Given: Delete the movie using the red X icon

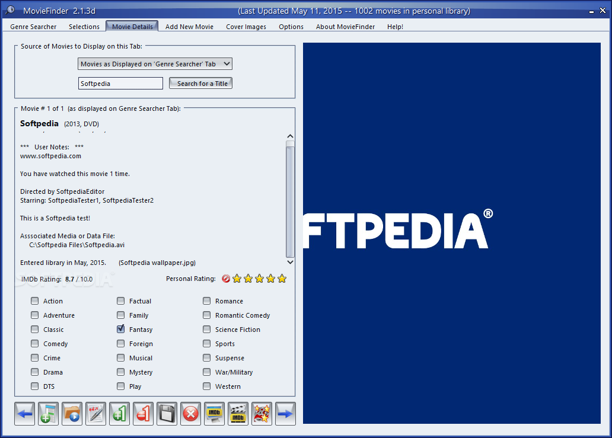Looking at the screenshot, I should pyautogui.click(x=191, y=414).
